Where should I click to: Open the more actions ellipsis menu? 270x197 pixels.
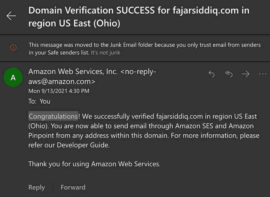pos(262,74)
